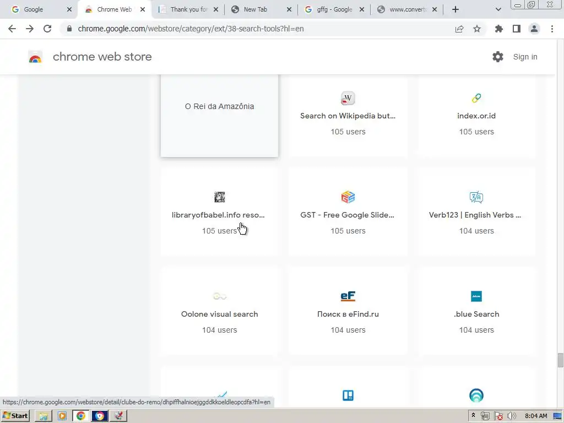Image resolution: width=564 pixels, height=423 pixels.
Task: Switch to the gffg - Google tab
Action: [x=334, y=9]
